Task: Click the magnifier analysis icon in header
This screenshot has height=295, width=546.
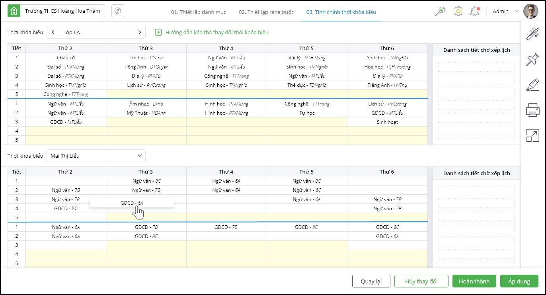Action: pyautogui.click(x=440, y=12)
